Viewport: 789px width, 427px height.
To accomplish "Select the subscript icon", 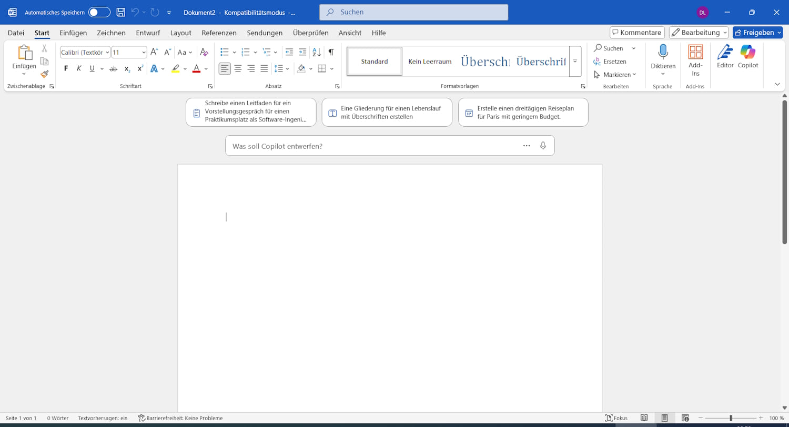I will click(127, 68).
